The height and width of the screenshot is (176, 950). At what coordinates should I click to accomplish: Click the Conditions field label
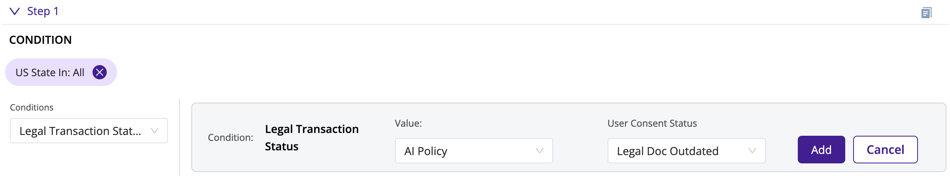pyautogui.click(x=32, y=107)
